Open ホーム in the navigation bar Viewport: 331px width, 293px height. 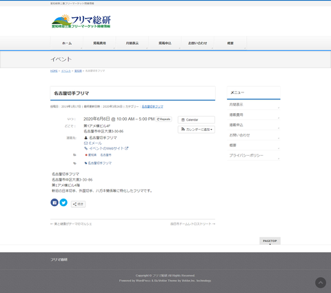[x=67, y=43]
